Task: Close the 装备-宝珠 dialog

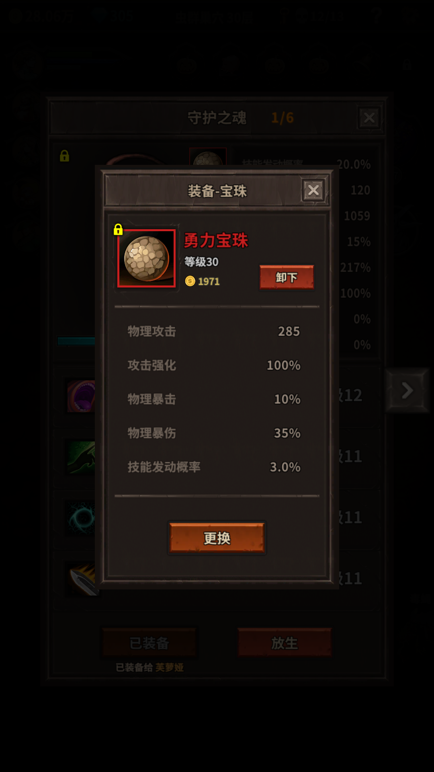Action: click(313, 190)
